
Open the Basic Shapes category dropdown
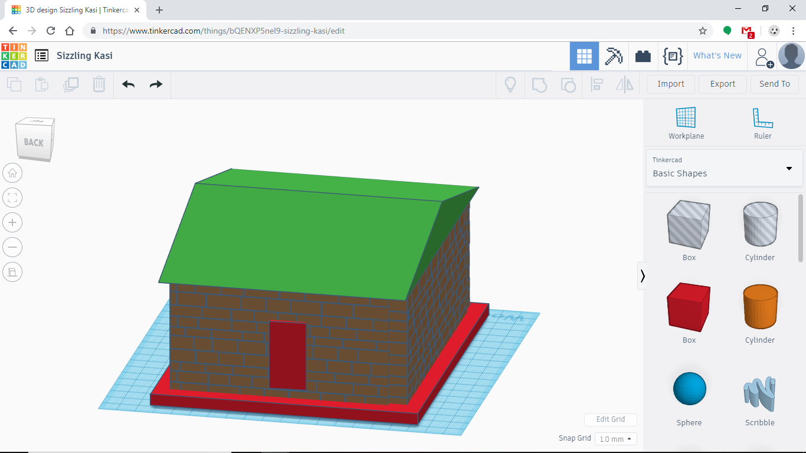tap(789, 168)
